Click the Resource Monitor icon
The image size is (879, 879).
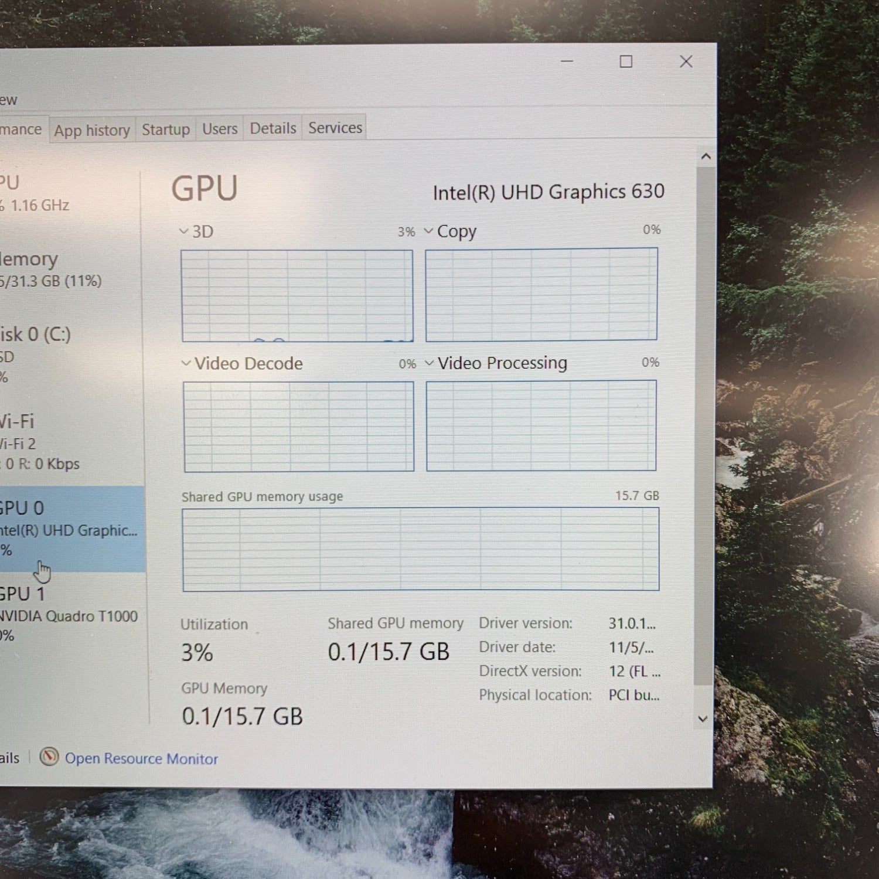[x=49, y=757]
